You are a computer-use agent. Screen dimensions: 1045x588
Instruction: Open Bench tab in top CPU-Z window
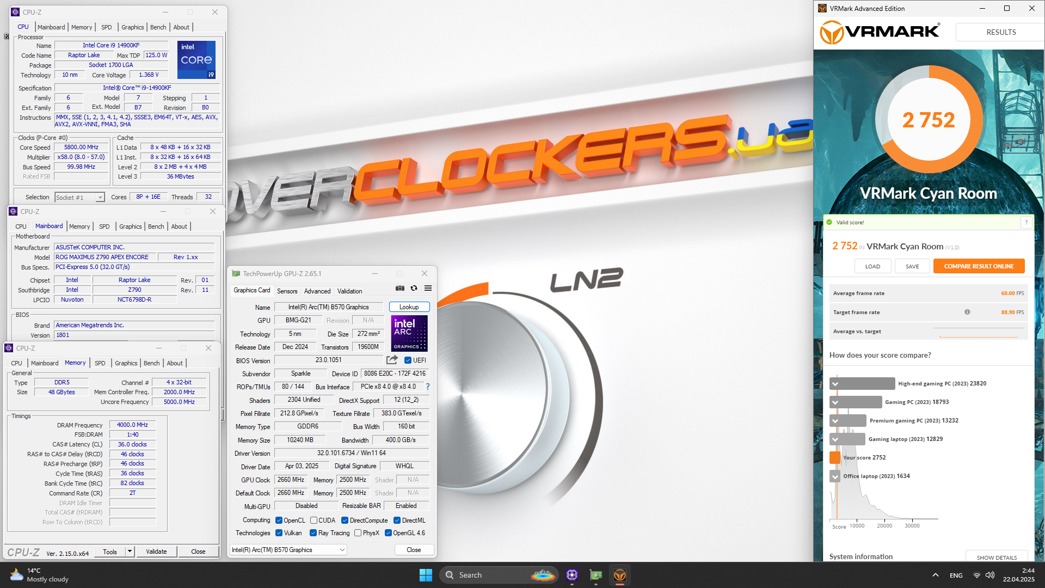158,27
